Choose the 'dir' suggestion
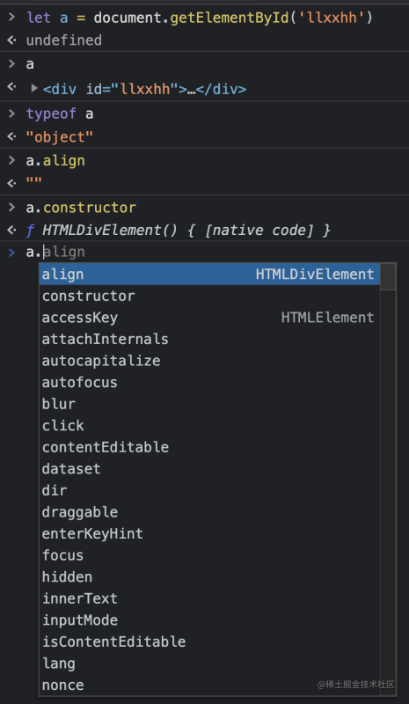This screenshot has height=704, width=409. pos(209,490)
